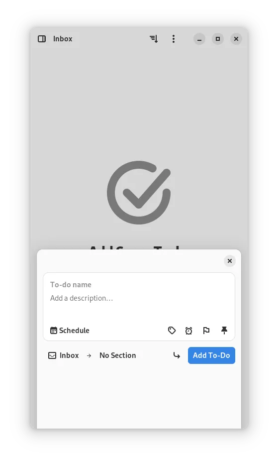Screen dimensions: 278x462
Task: Toggle the sidebar panel icon
Action: (x=42, y=39)
